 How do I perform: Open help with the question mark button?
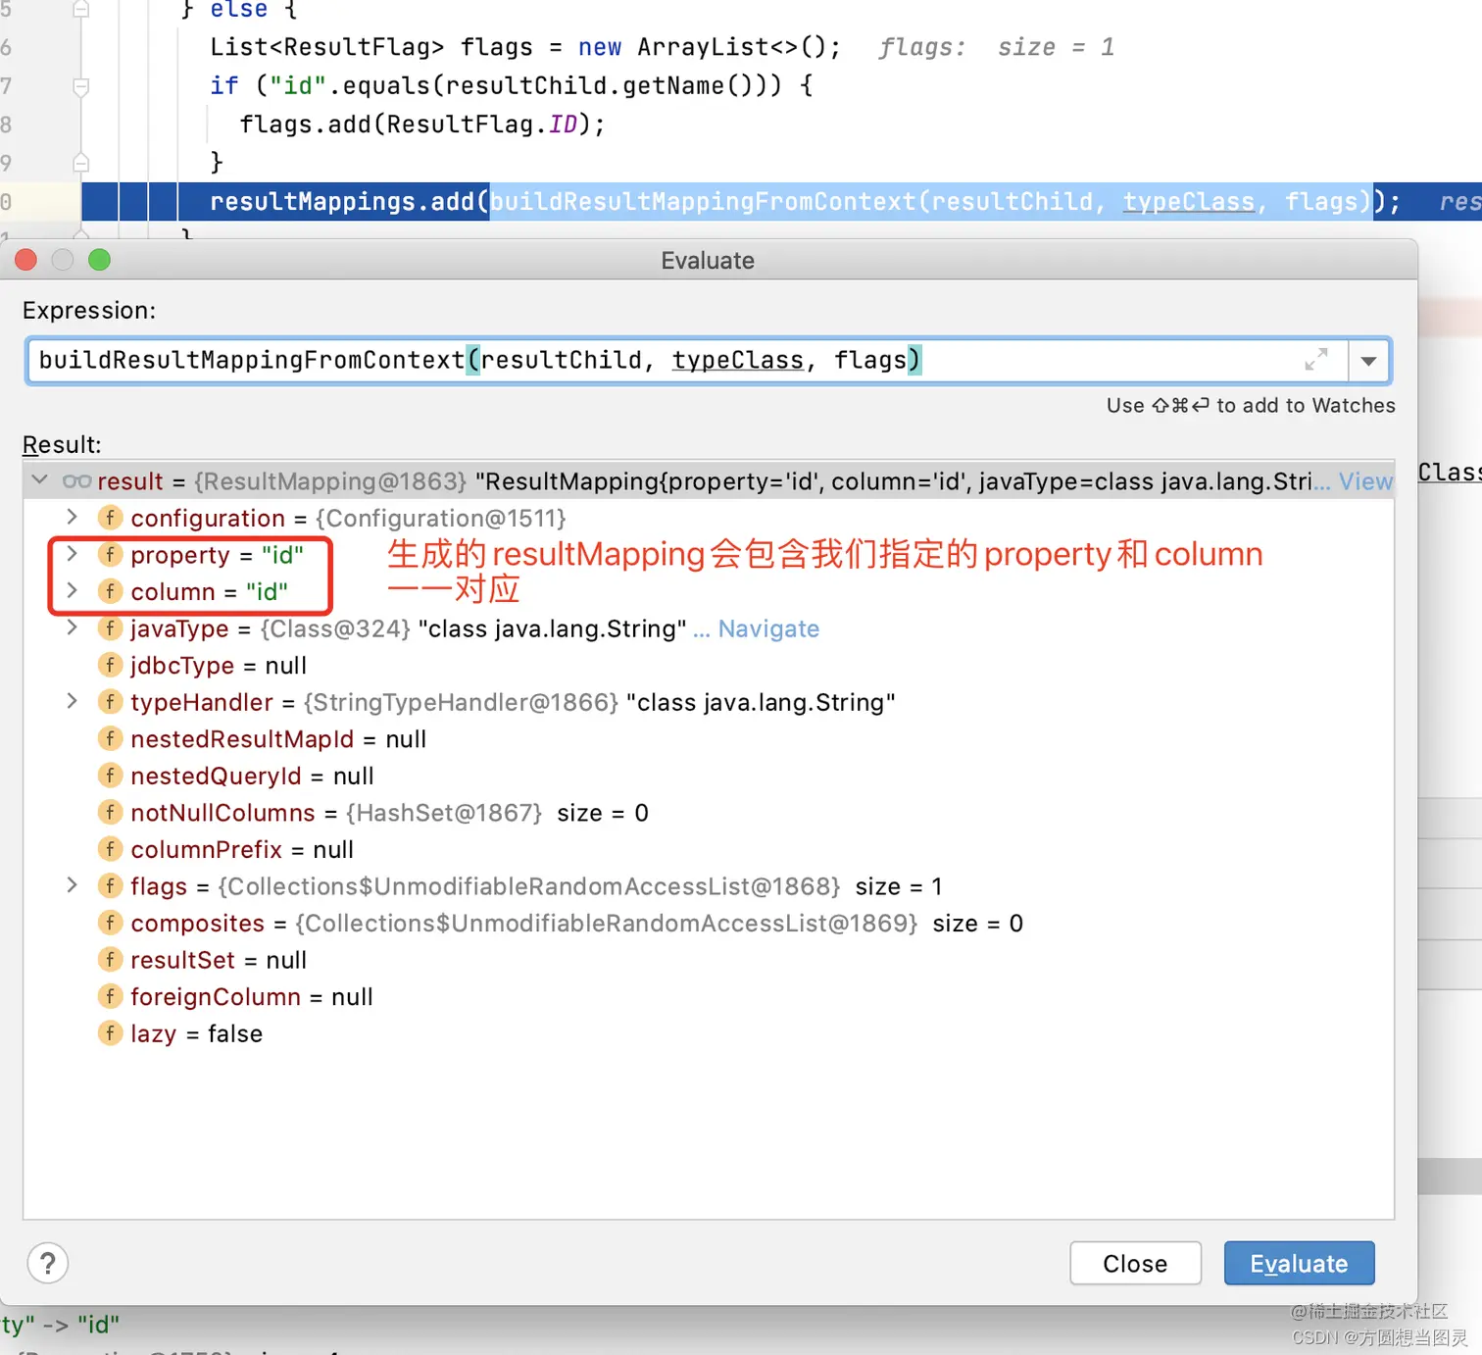point(48,1263)
